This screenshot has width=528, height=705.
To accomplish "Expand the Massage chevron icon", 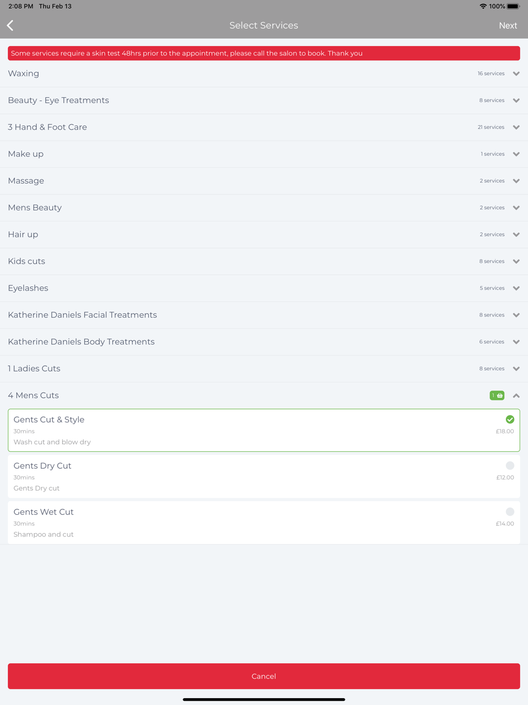I will pyautogui.click(x=516, y=181).
